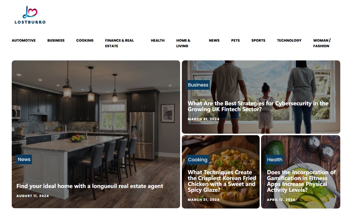Screen dimensions: 352x217
Task: Click the Health badge on avocado image
Action: click(275, 160)
